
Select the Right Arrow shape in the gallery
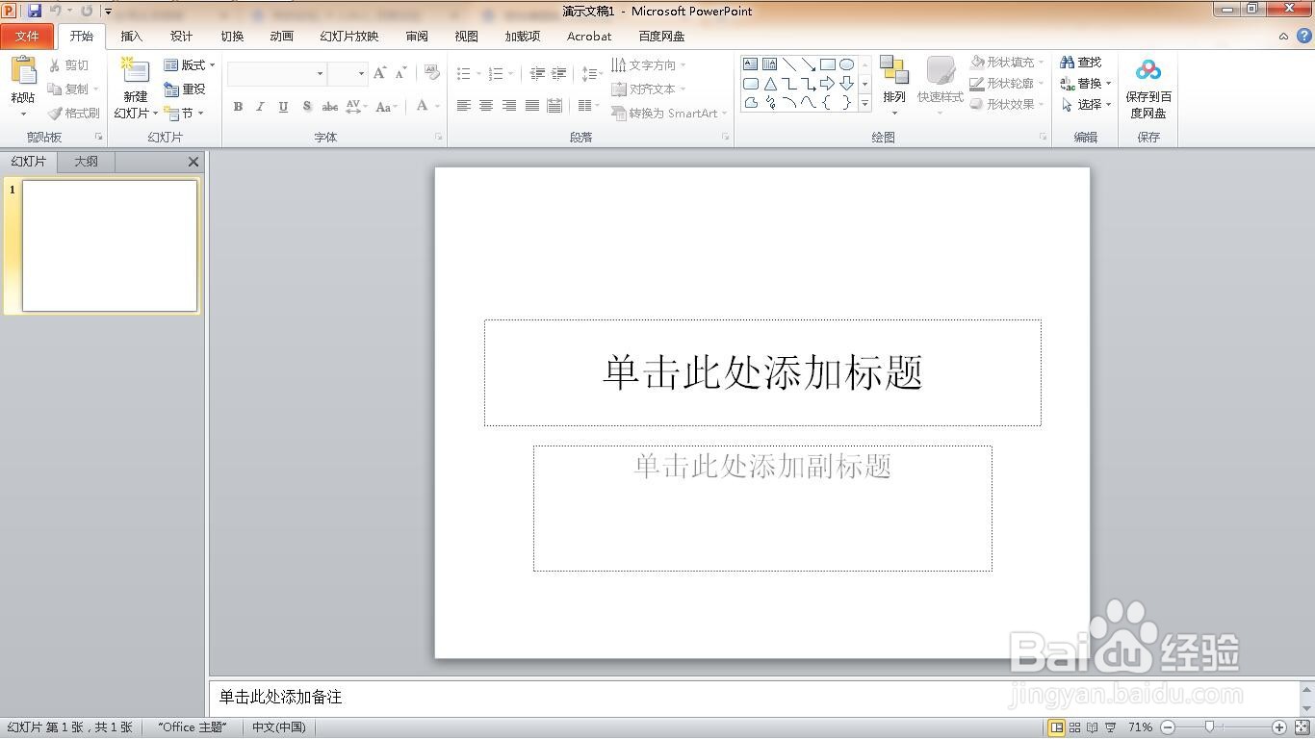point(827,84)
